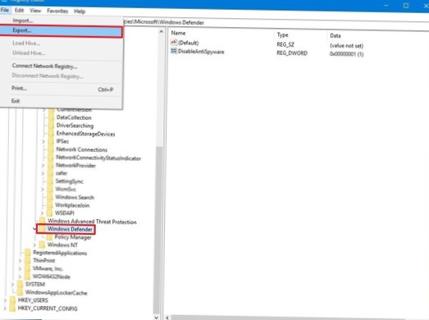
Task: Expand the HKEY_CURRENT_CONFIG hive
Action: tap(5, 309)
